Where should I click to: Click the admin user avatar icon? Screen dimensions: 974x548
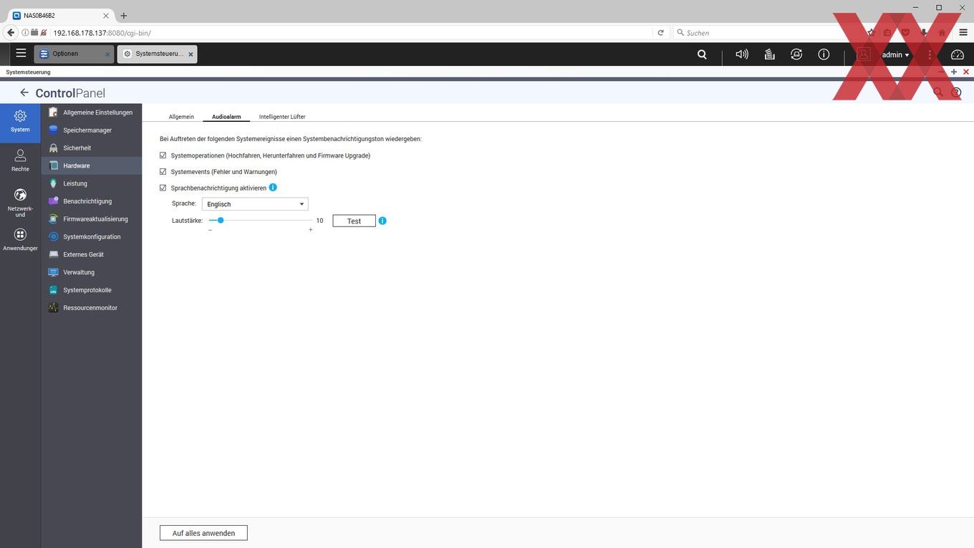click(864, 54)
